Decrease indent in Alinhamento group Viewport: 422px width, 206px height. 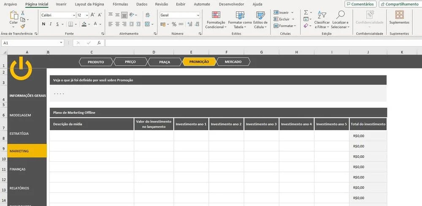tap(131, 24)
